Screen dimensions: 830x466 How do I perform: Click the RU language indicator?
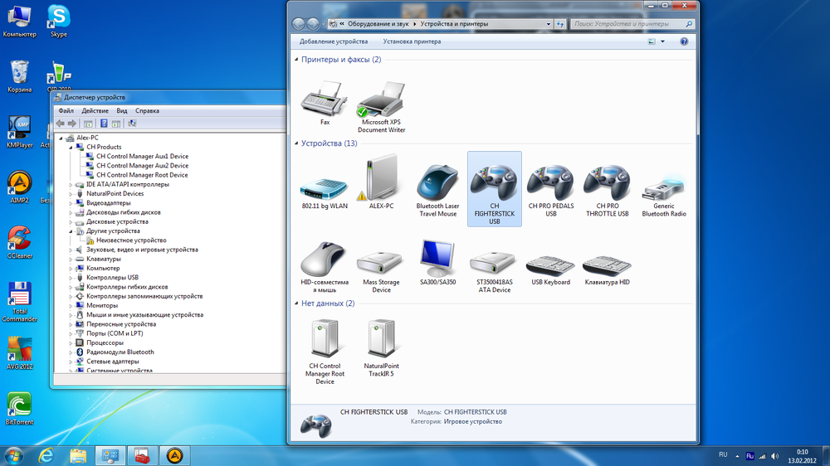click(x=723, y=455)
